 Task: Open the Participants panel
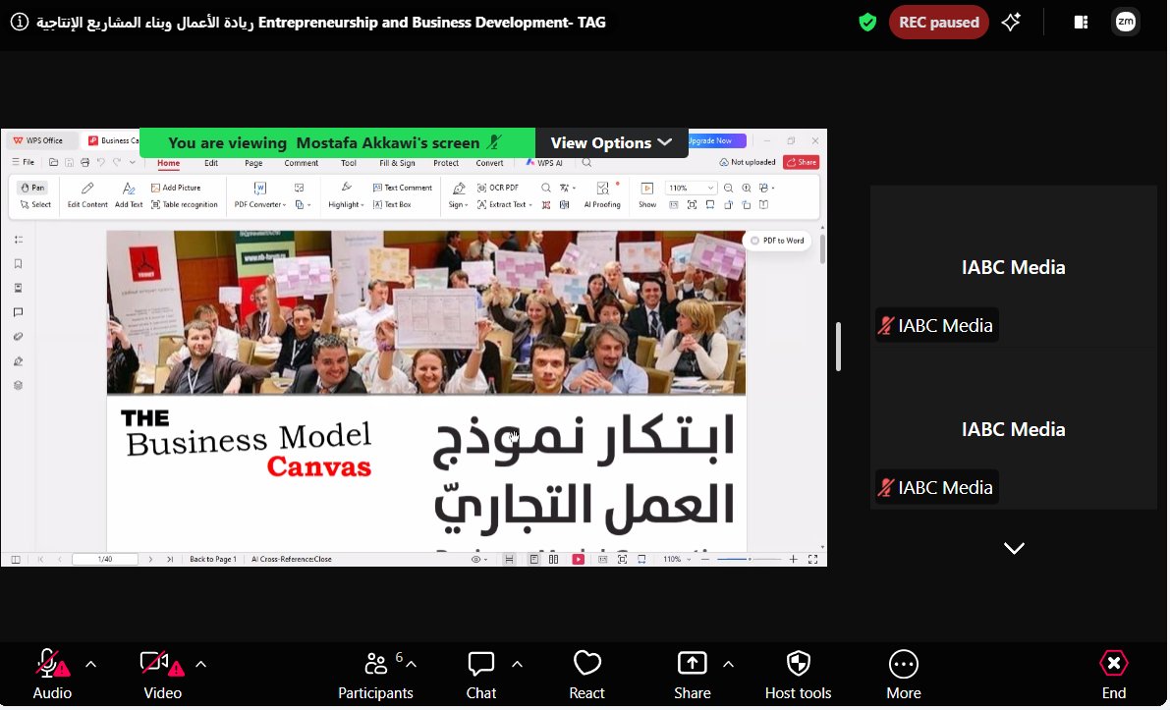click(x=375, y=674)
